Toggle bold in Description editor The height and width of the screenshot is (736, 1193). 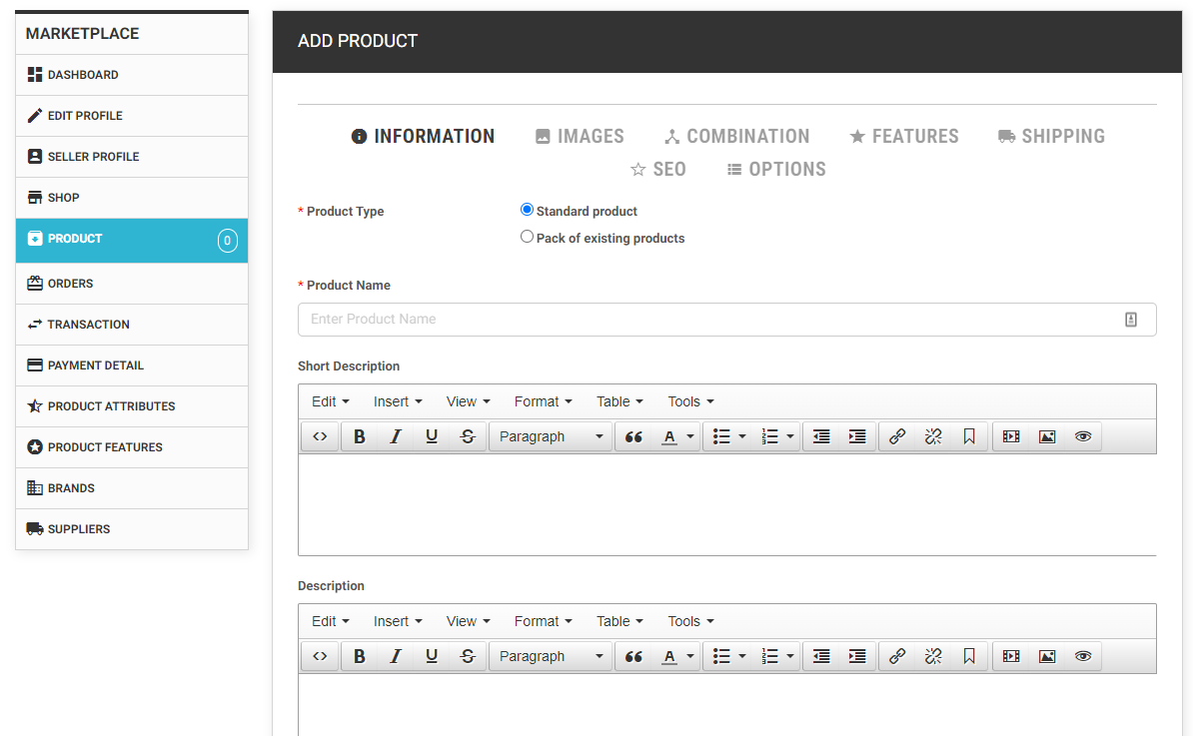tap(359, 656)
